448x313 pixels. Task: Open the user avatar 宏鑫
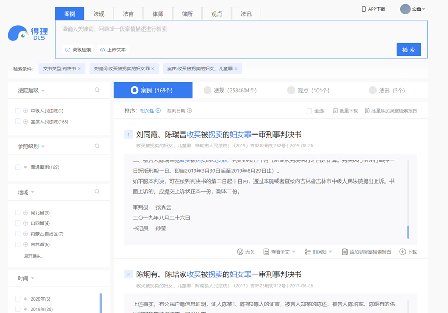[x=405, y=9]
